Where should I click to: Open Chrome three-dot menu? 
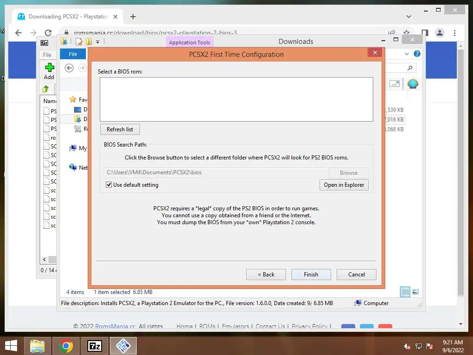(455, 33)
